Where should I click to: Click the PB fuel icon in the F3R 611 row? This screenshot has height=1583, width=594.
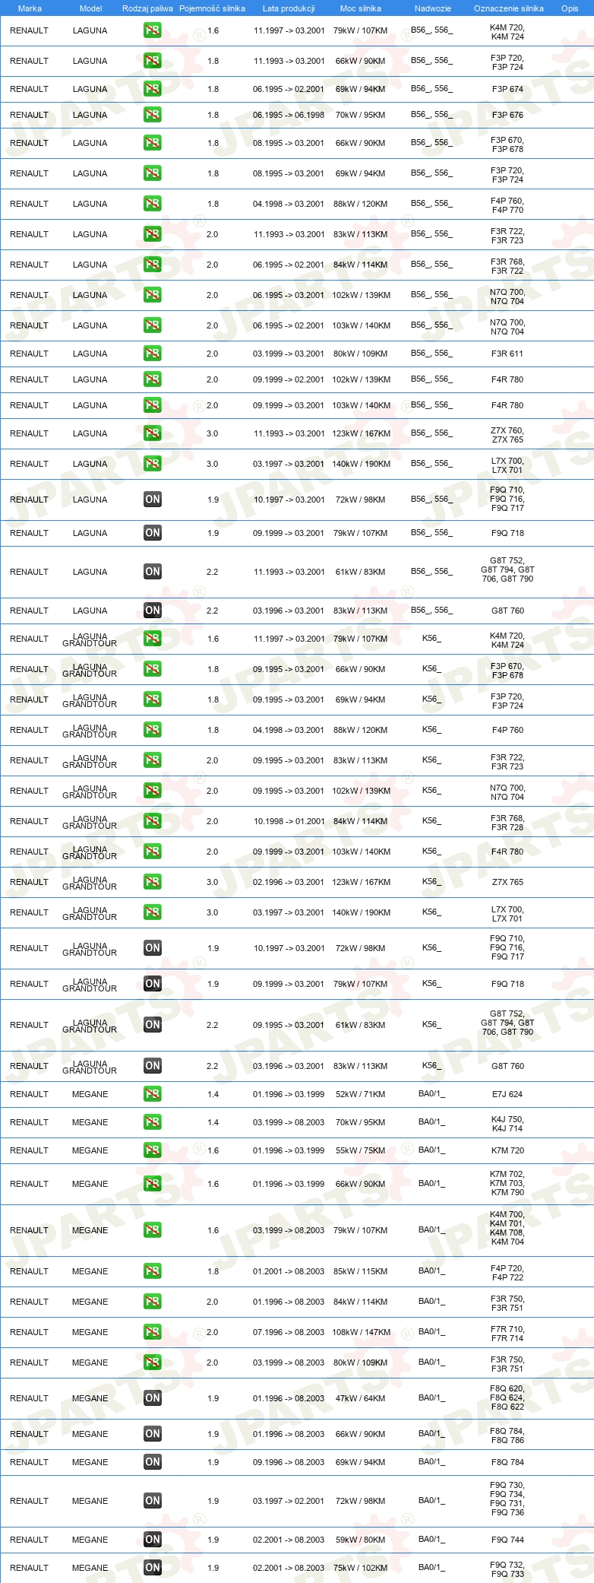point(153,354)
